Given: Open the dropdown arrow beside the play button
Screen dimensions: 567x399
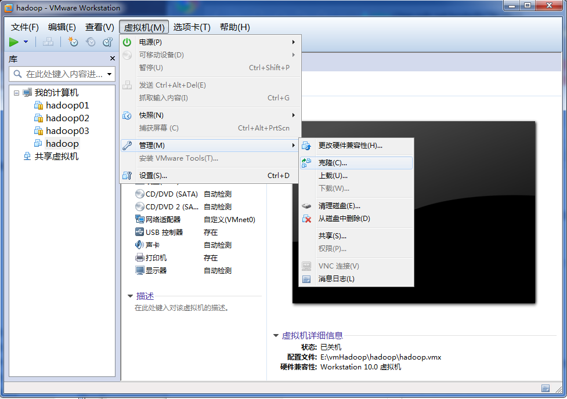Looking at the screenshot, I should pyautogui.click(x=26, y=42).
